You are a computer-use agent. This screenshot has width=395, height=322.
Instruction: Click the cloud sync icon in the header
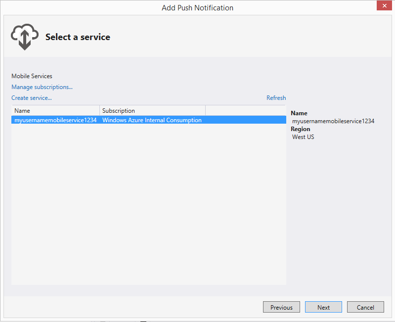25,37
